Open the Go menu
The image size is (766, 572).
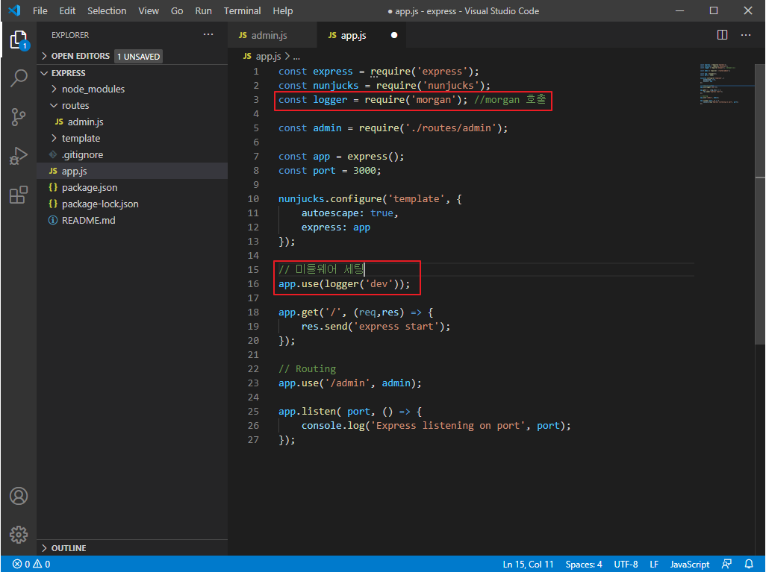point(177,10)
